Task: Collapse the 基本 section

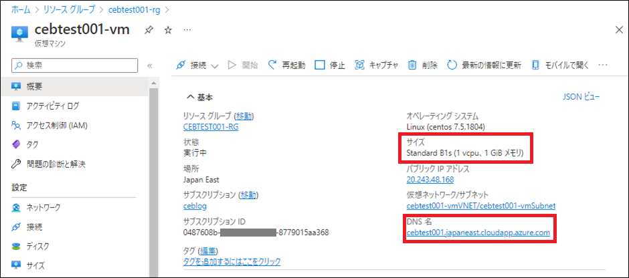Action: click(x=199, y=98)
